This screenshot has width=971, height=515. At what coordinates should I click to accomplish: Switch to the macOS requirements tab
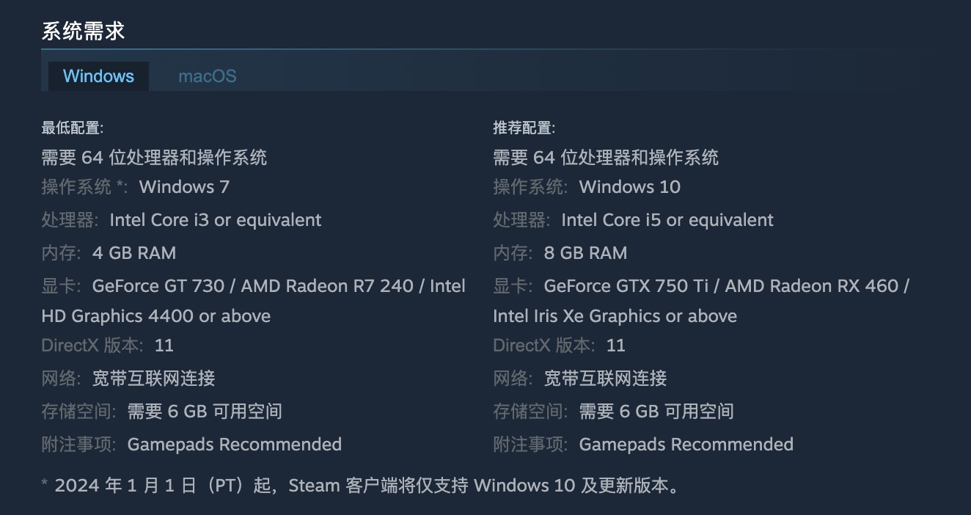click(x=207, y=76)
